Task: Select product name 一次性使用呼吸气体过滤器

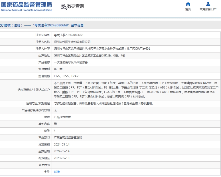Action: 71,62
